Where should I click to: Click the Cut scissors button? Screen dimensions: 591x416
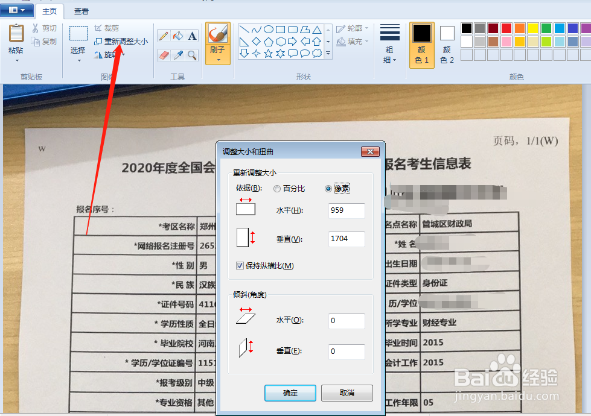click(45, 28)
